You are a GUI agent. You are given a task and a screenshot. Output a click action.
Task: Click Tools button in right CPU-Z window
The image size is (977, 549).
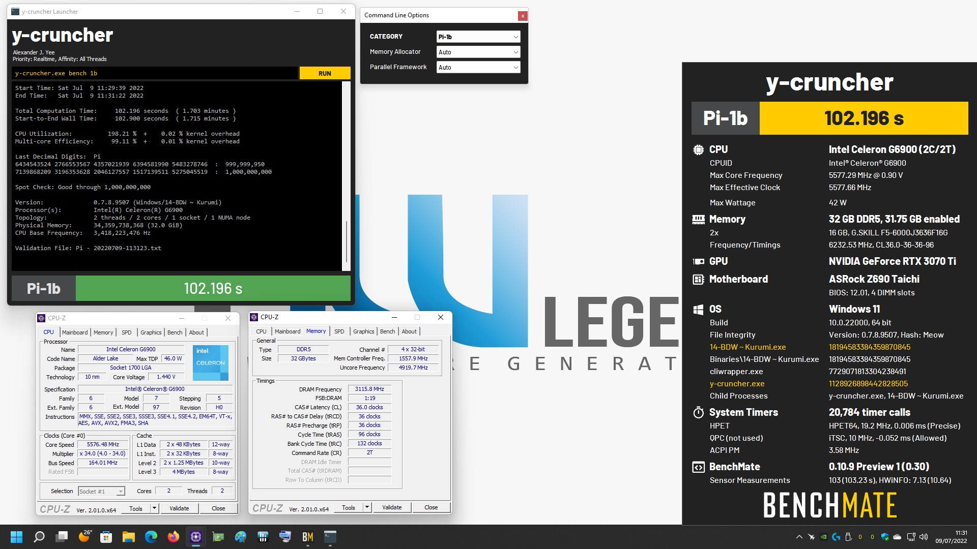tap(349, 507)
